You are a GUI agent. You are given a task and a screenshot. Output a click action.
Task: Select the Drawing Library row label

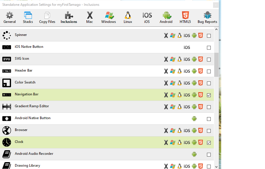tap(27, 166)
